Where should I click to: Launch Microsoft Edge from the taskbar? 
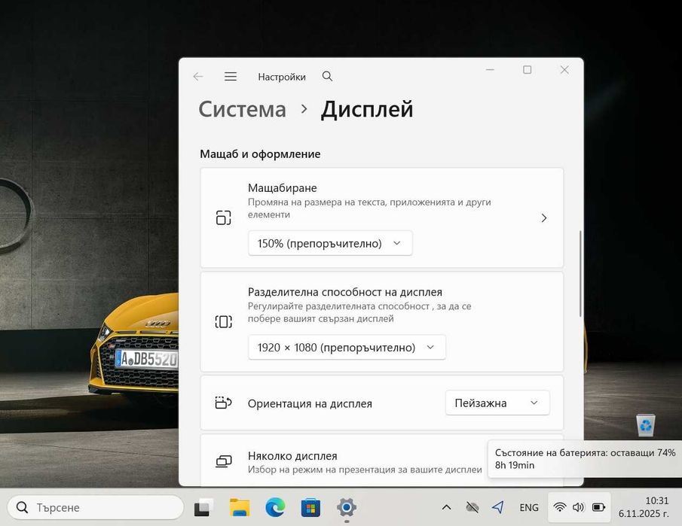[275, 507]
